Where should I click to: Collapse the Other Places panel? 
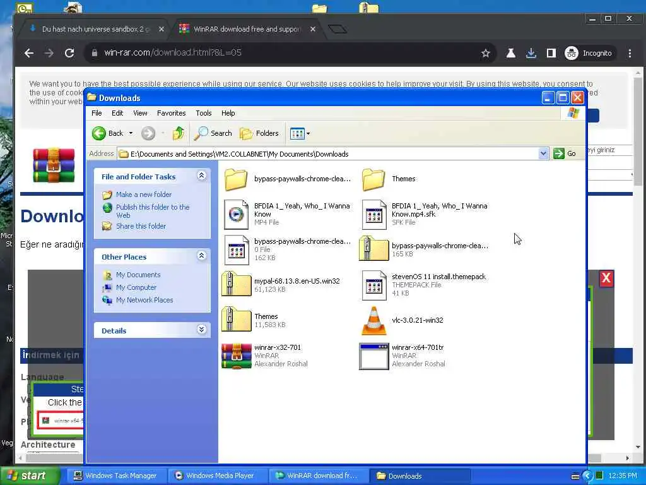(x=201, y=256)
